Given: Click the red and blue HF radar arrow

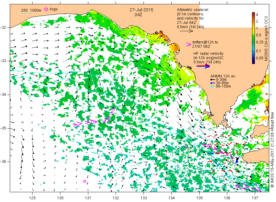Looking at the screenshot, I should pos(203,66).
